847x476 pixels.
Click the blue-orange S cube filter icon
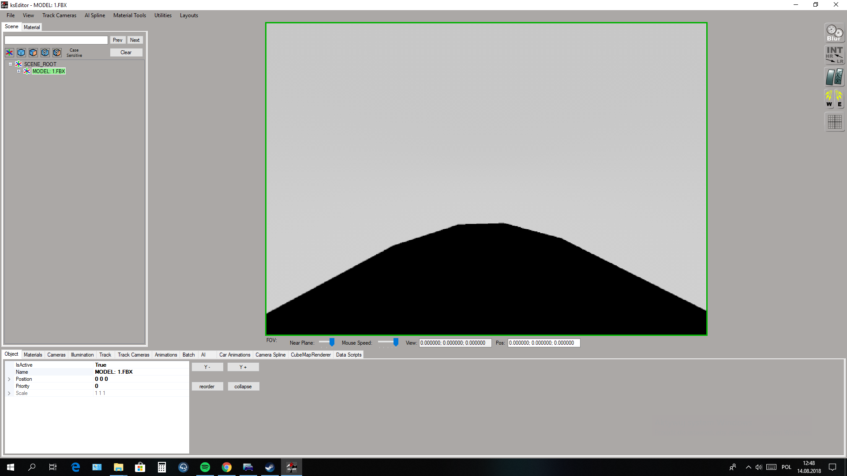pos(57,52)
